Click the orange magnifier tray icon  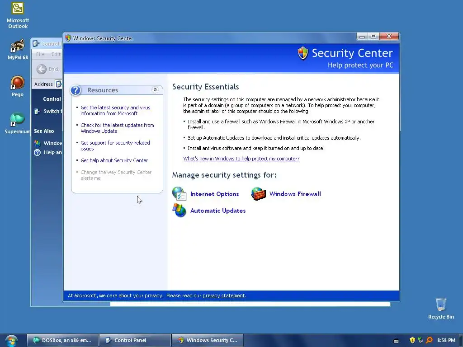coord(429,340)
